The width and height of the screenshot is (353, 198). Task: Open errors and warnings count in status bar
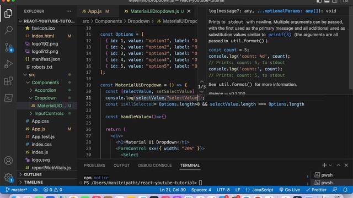pos(53,190)
